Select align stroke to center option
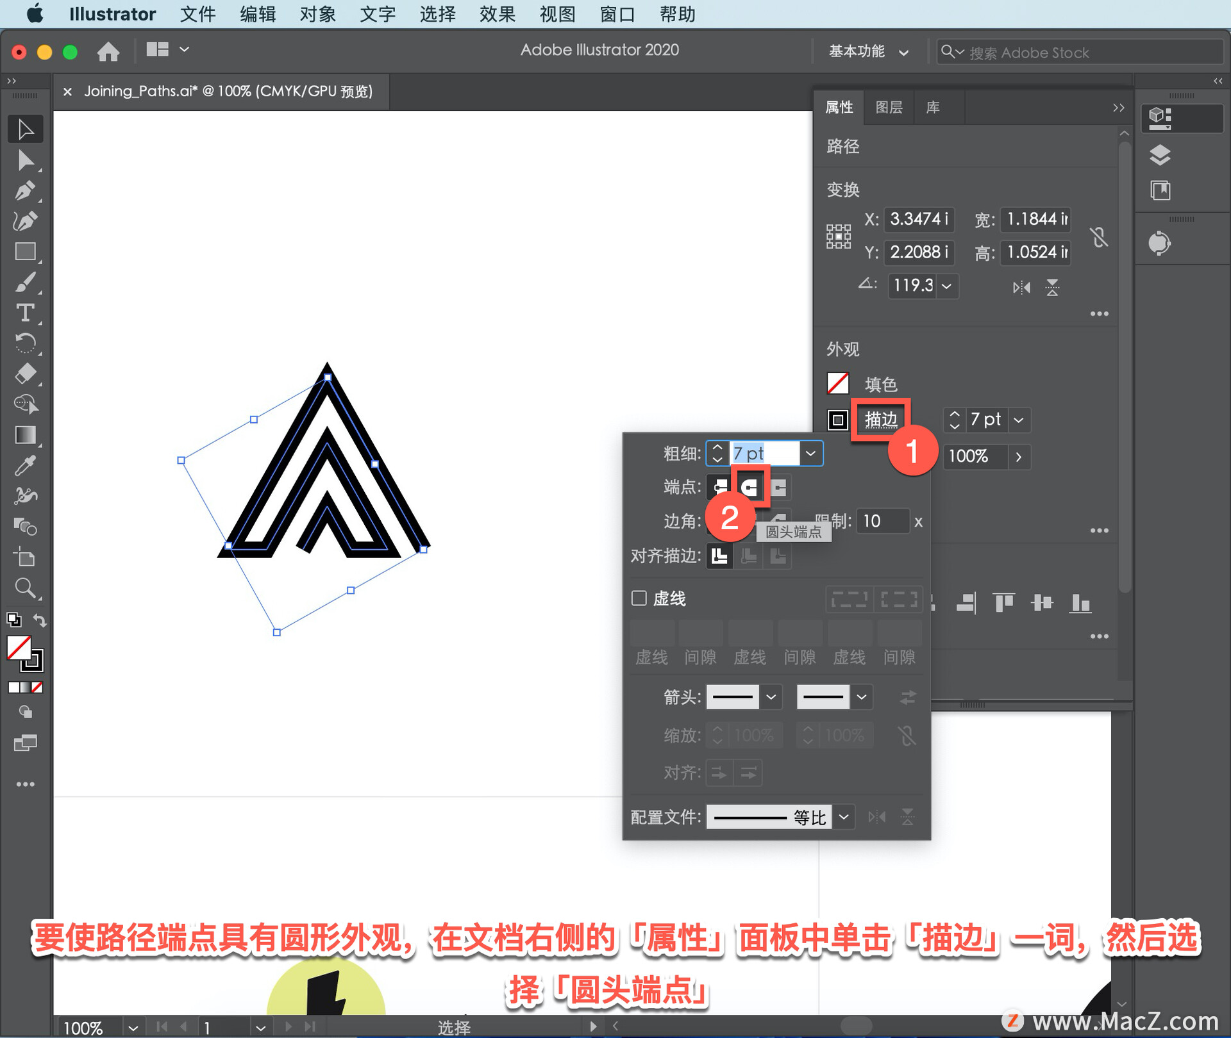Viewport: 1231px width, 1038px height. point(719,556)
